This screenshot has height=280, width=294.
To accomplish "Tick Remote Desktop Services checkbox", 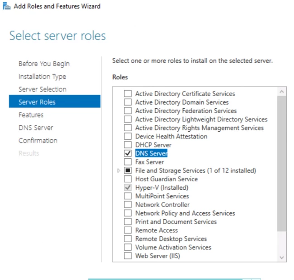I will [x=128, y=239].
